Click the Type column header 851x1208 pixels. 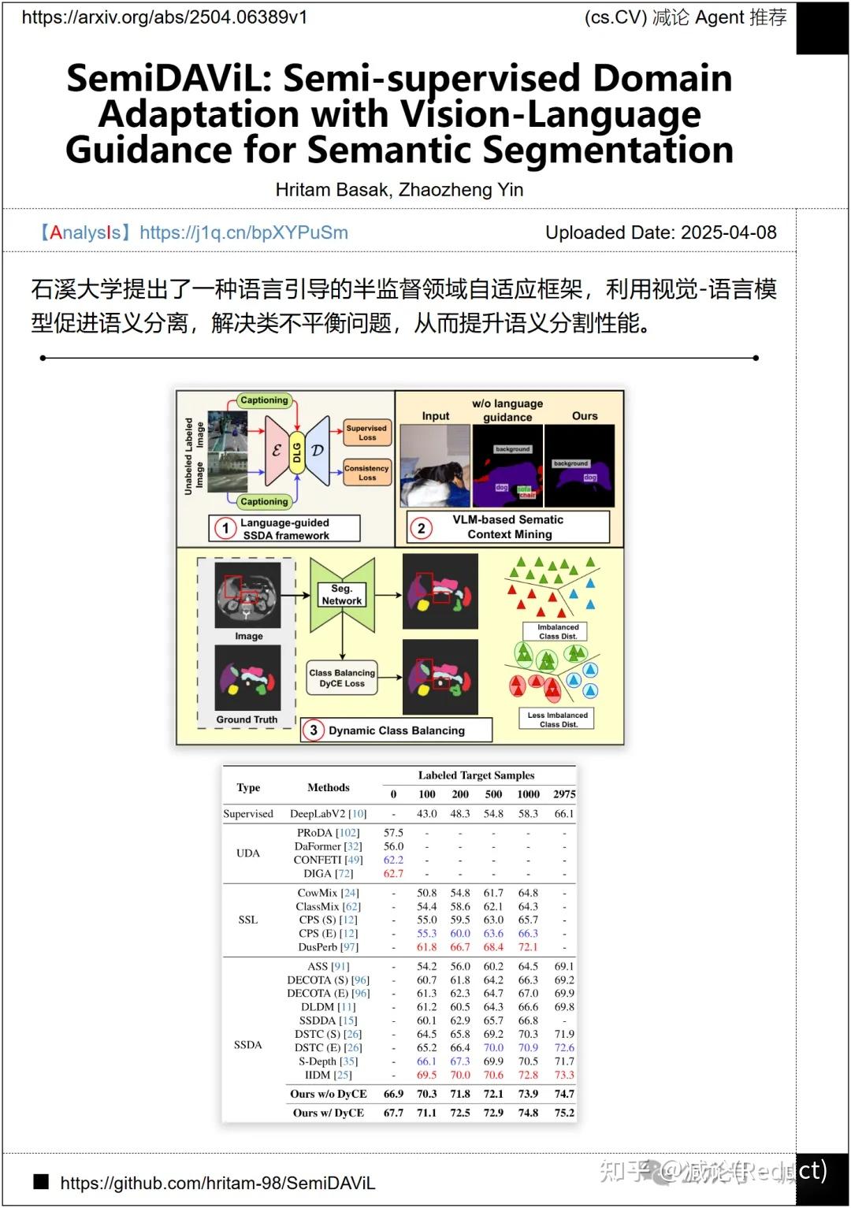tap(248, 787)
